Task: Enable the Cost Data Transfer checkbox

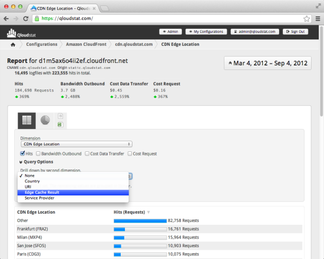Action: pyautogui.click(x=87, y=154)
